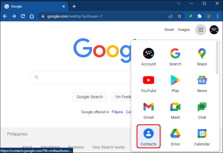Open Google Meet from apps grid
This screenshot has height=153, width=223.
pos(175,110)
